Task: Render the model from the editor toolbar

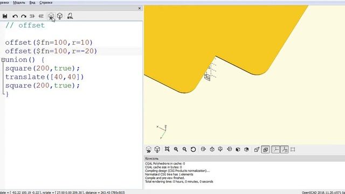Action: click(x=60, y=16)
